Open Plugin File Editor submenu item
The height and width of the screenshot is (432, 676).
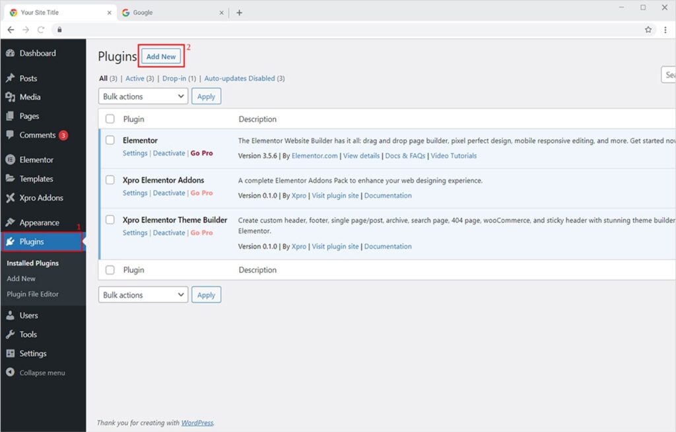point(32,294)
